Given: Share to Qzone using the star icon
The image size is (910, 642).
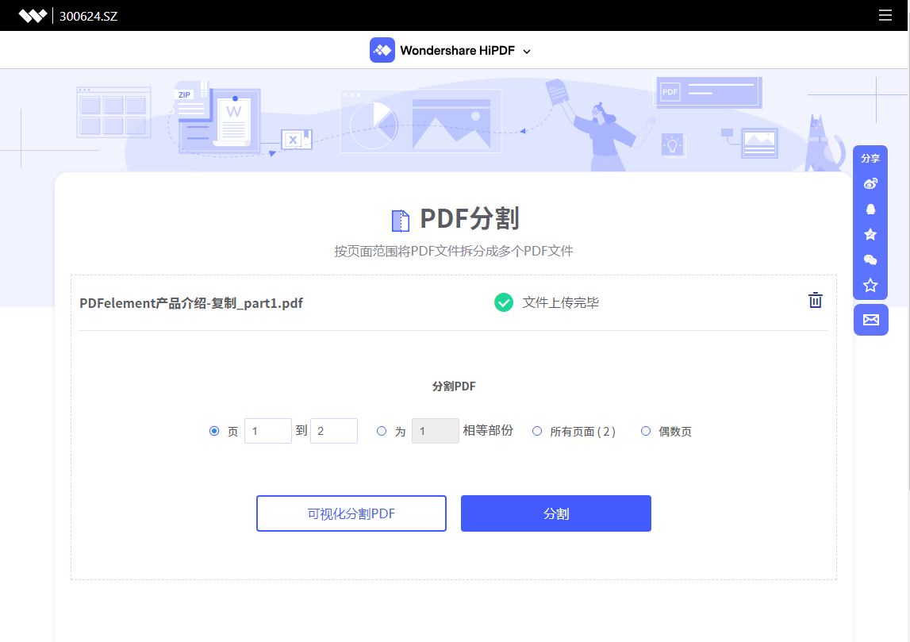Looking at the screenshot, I should pyautogui.click(x=870, y=235).
